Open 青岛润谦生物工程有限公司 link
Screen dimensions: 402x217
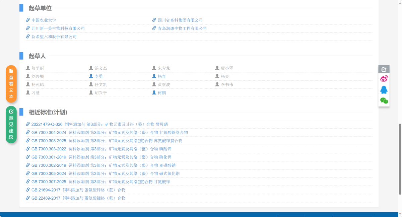182,28
